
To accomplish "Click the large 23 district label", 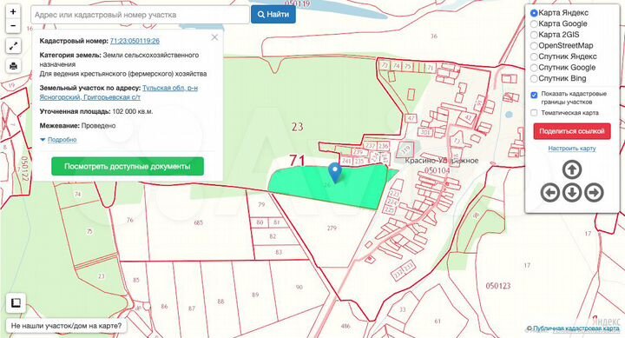I will coord(297,127).
